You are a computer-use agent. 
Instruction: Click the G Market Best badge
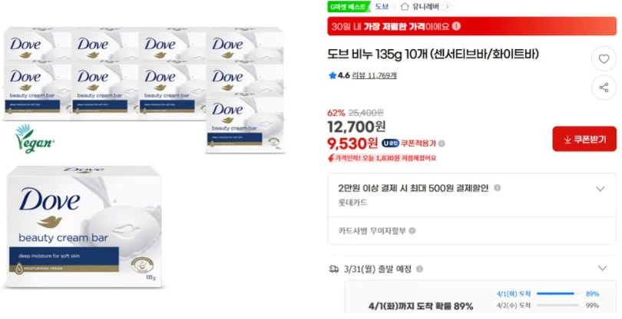pos(348,6)
